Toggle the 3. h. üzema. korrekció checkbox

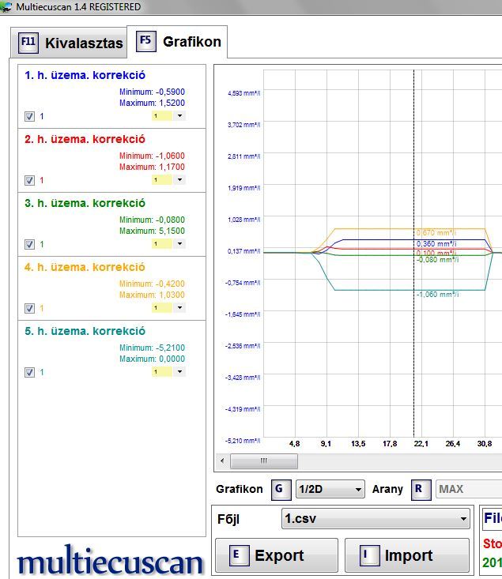(29, 244)
